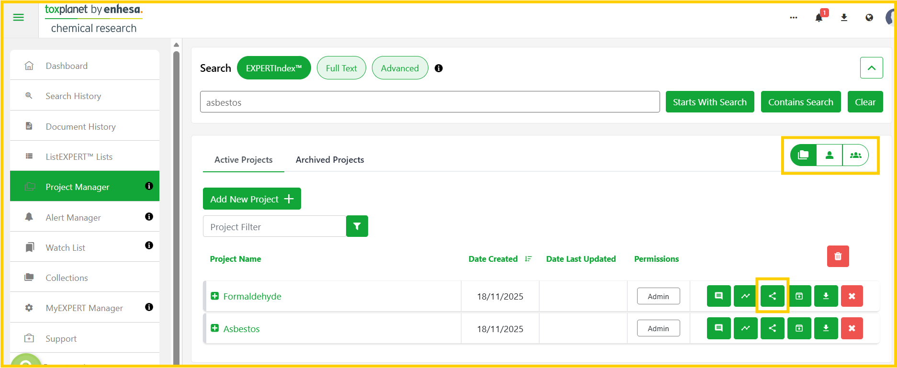This screenshot has width=897, height=368.
Task: Click the red trash bin icon
Action: click(x=838, y=256)
